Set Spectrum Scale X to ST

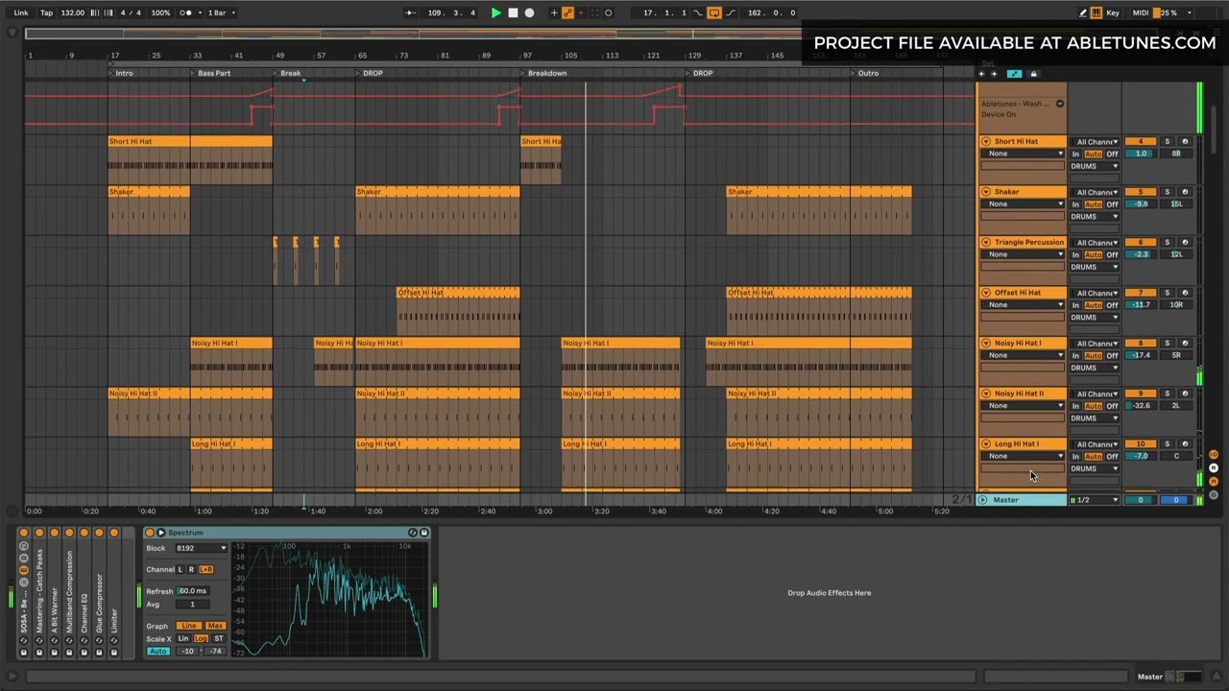(x=218, y=638)
